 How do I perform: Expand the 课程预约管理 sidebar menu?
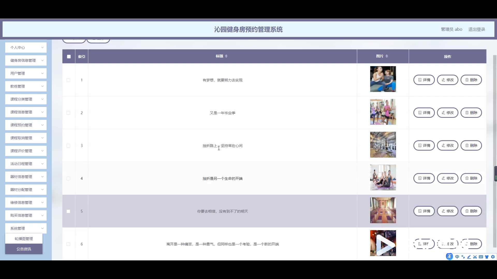[x=26, y=125]
